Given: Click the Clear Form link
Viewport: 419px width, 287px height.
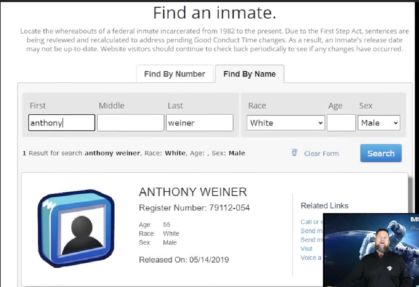Looking at the screenshot, I should (321, 154).
